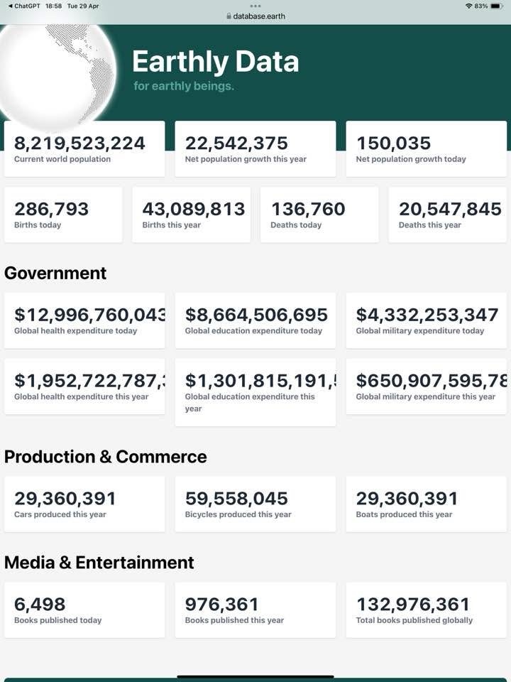Select Global military expenditure today card

(426, 320)
